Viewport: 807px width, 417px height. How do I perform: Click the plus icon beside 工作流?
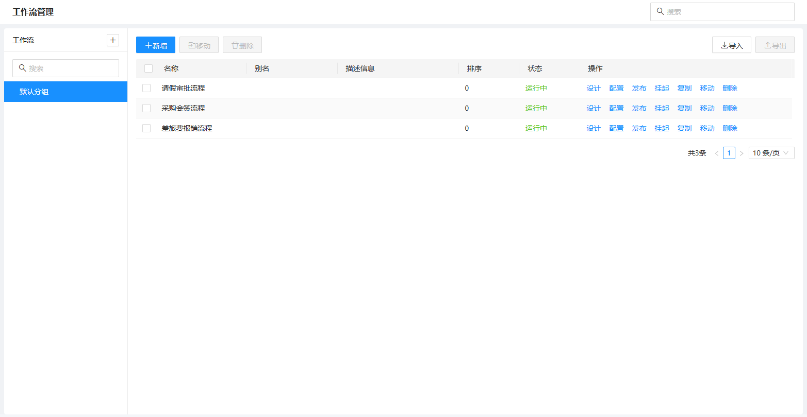[112, 40]
